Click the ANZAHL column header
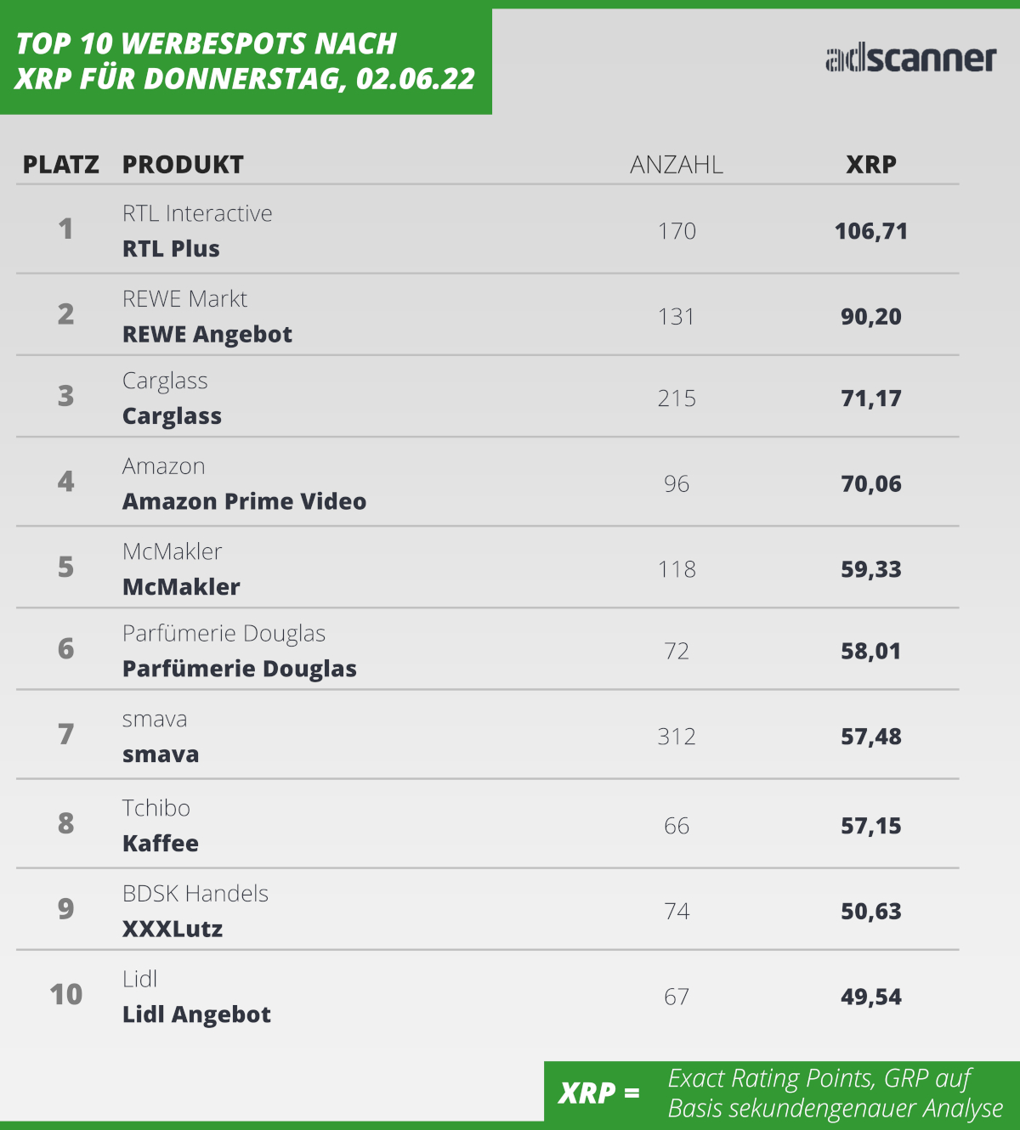The height and width of the screenshot is (1130, 1020). 677,165
